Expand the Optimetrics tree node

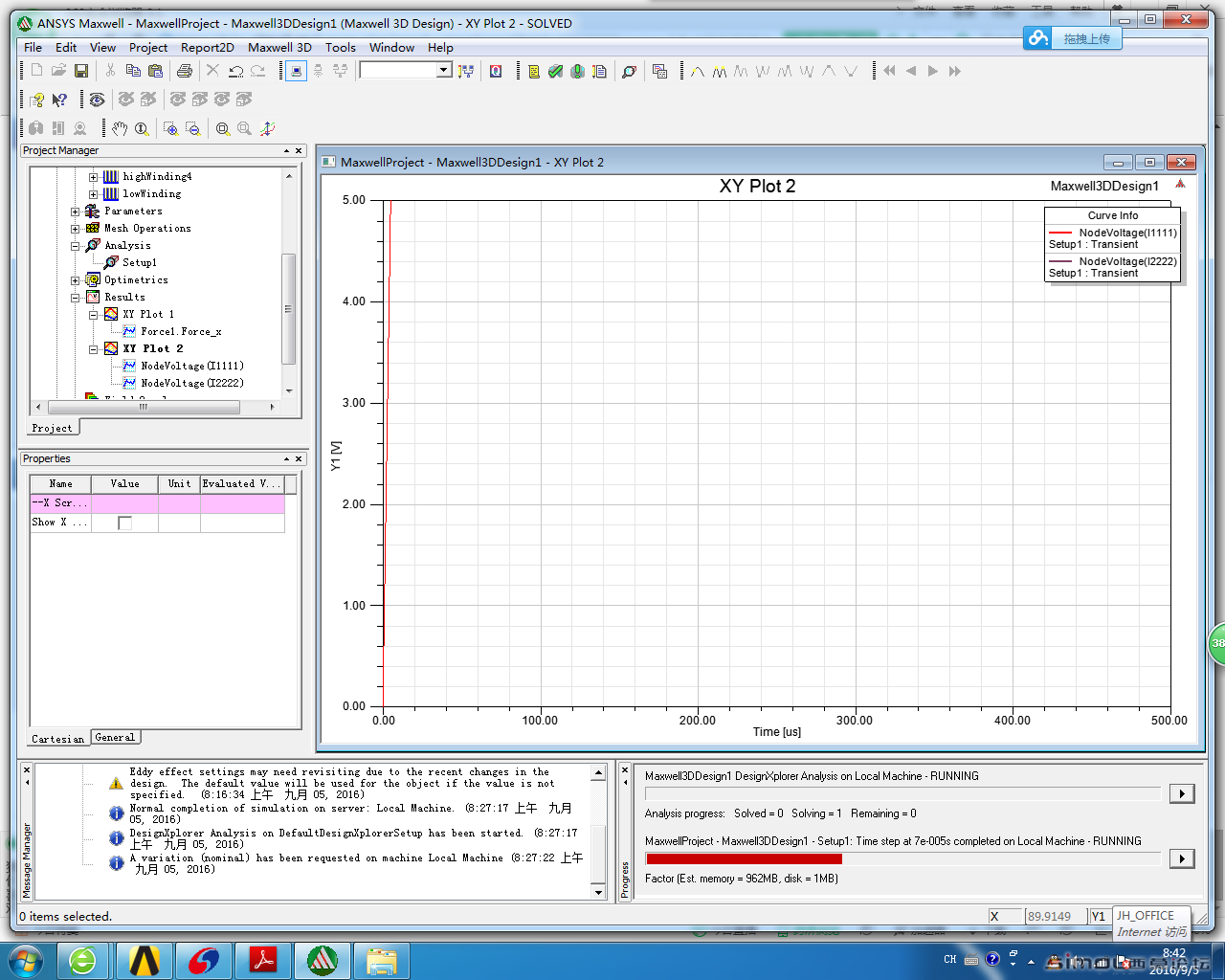tap(76, 280)
